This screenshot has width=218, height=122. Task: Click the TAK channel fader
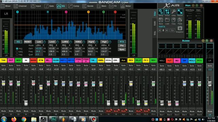tap(3, 83)
